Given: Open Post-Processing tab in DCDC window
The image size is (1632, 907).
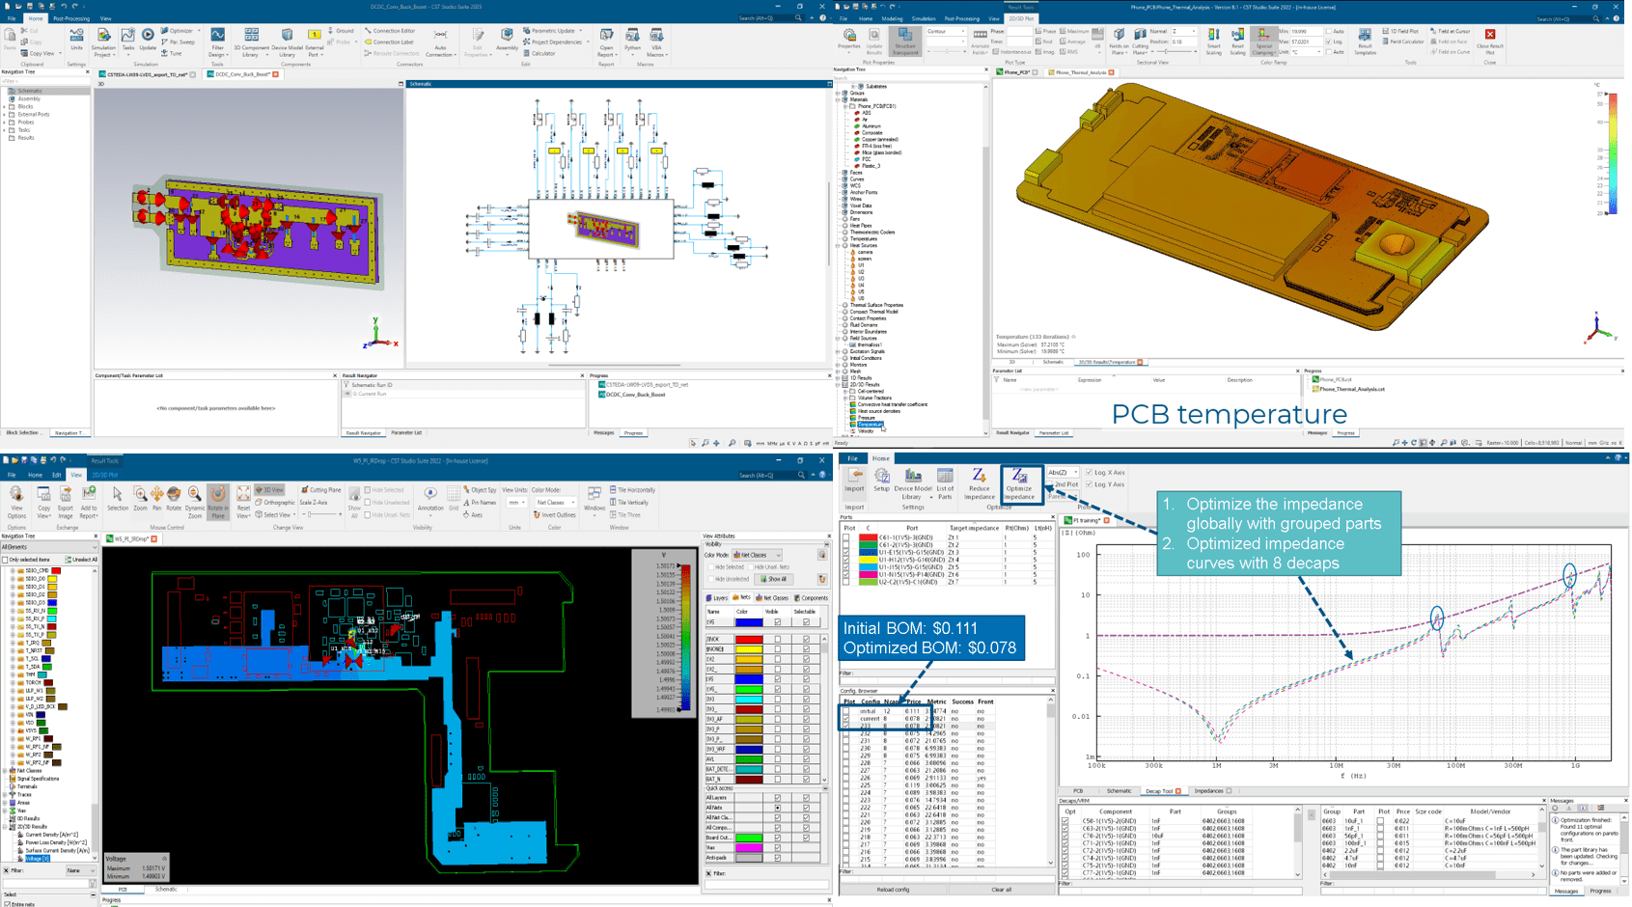Looking at the screenshot, I should (x=71, y=18).
